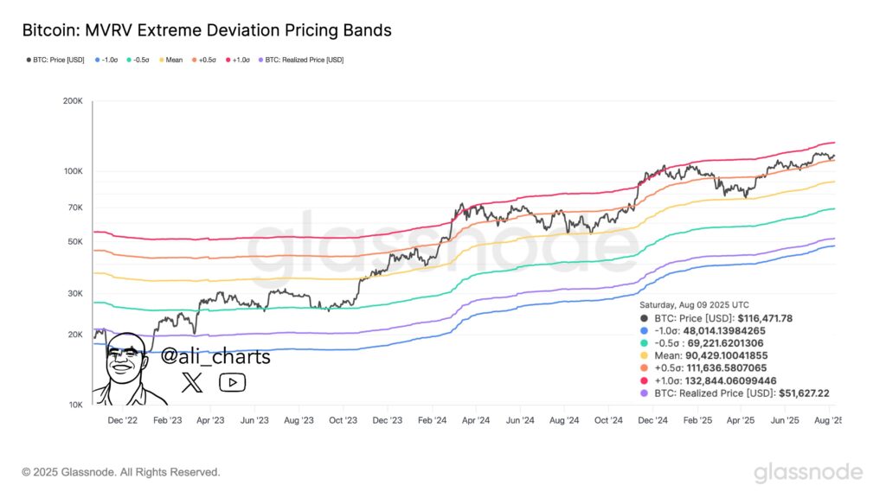Click the yellow Mean dot in the tooltip

[645, 355]
